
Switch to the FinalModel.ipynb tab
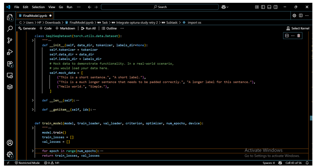(34, 15)
